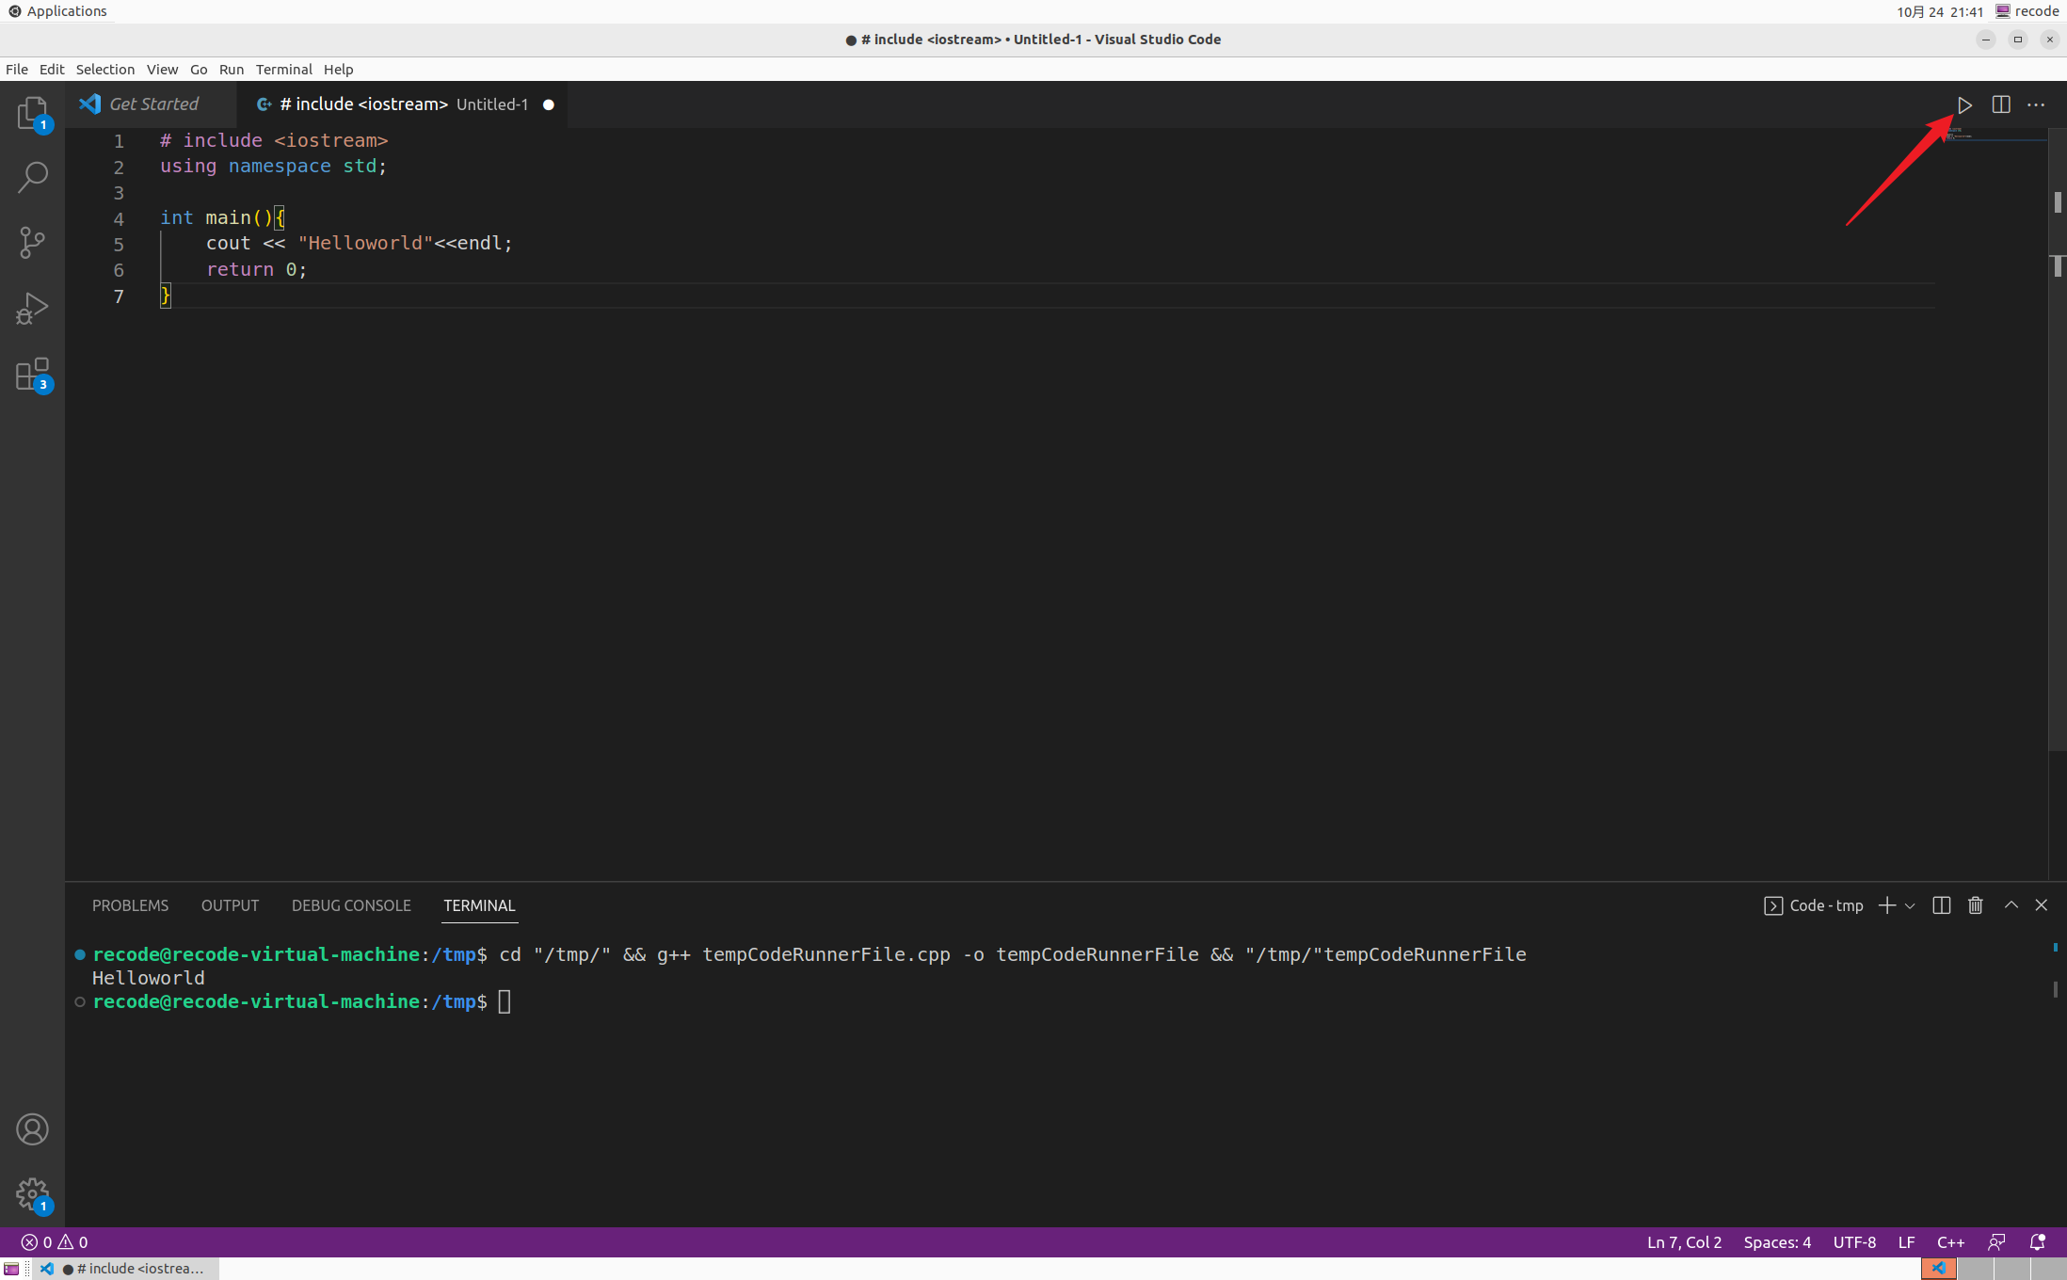Open the Terminal menu in menu bar
Image resolution: width=2067 pixels, height=1280 pixels.
(x=283, y=70)
